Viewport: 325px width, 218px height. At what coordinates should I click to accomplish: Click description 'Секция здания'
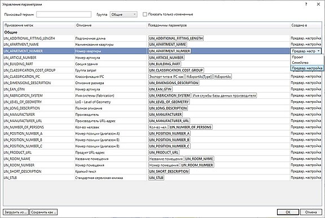click(86, 64)
